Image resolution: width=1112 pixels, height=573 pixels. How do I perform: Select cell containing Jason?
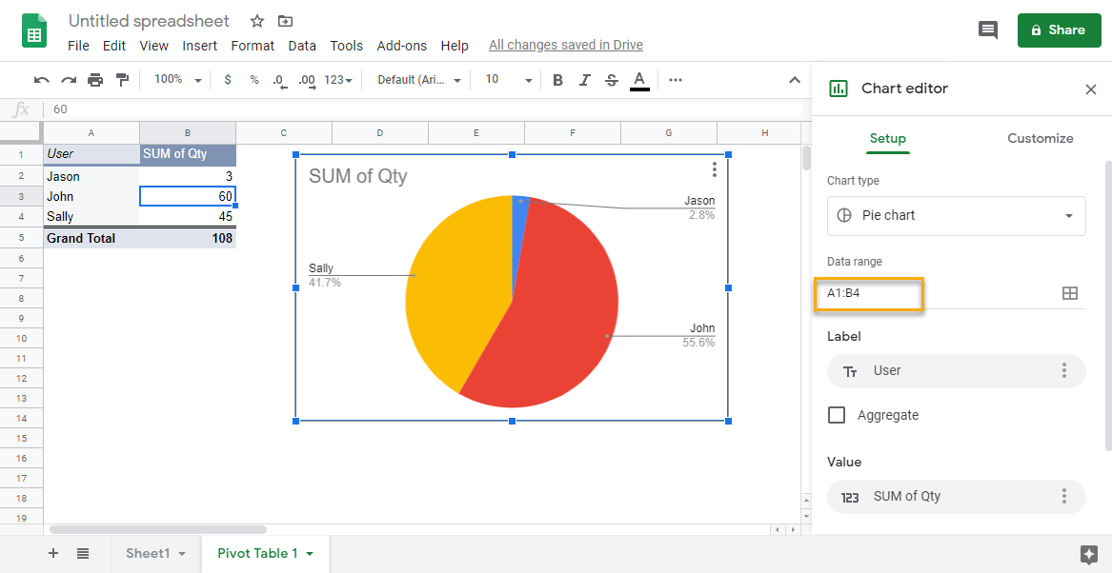coord(91,176)
